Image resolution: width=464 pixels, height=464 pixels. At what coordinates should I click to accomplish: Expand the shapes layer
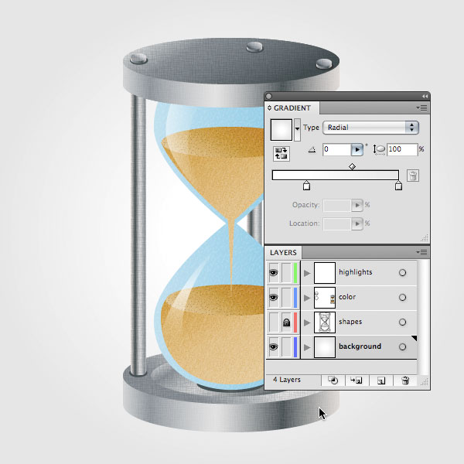[307, 322]
